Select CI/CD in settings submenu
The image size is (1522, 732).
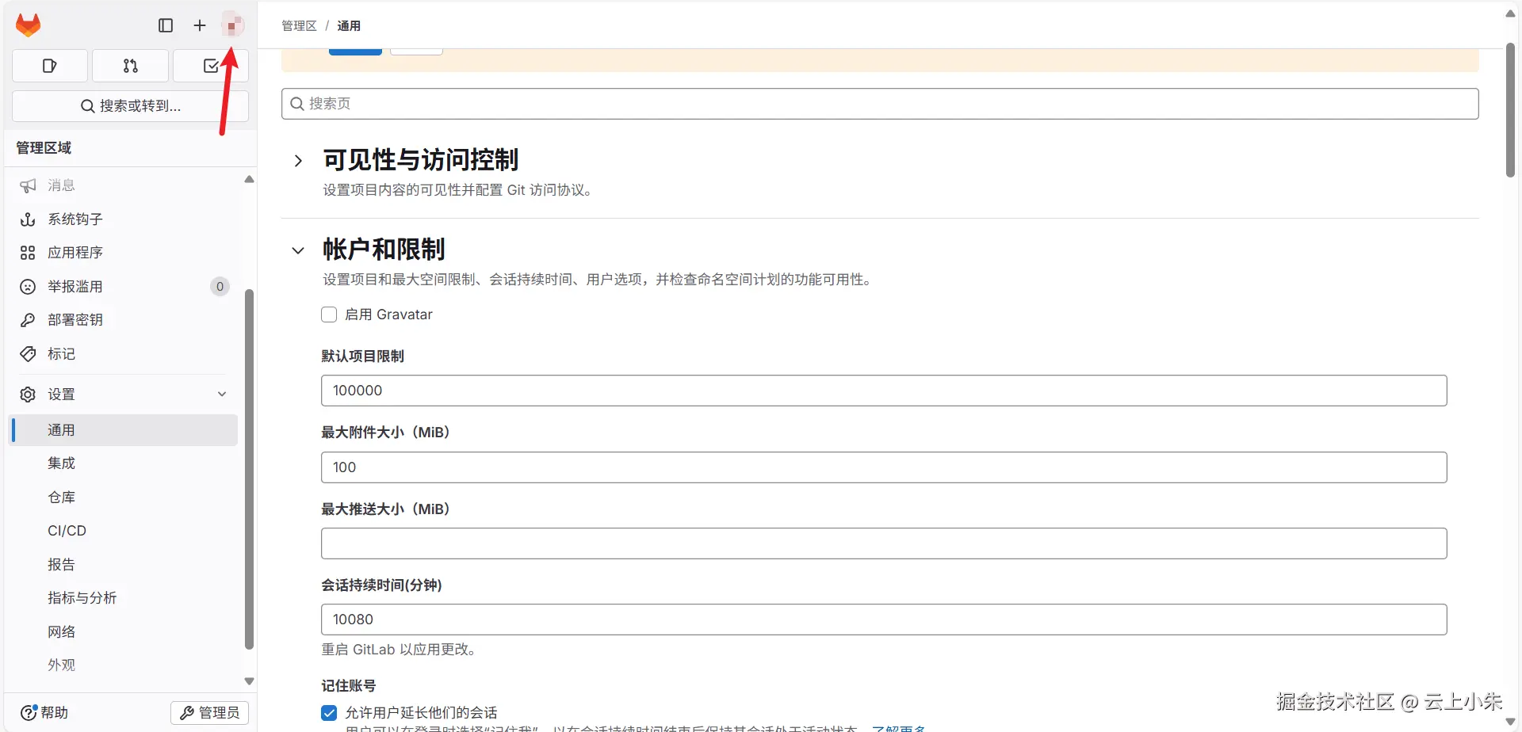tap(124, 531)
